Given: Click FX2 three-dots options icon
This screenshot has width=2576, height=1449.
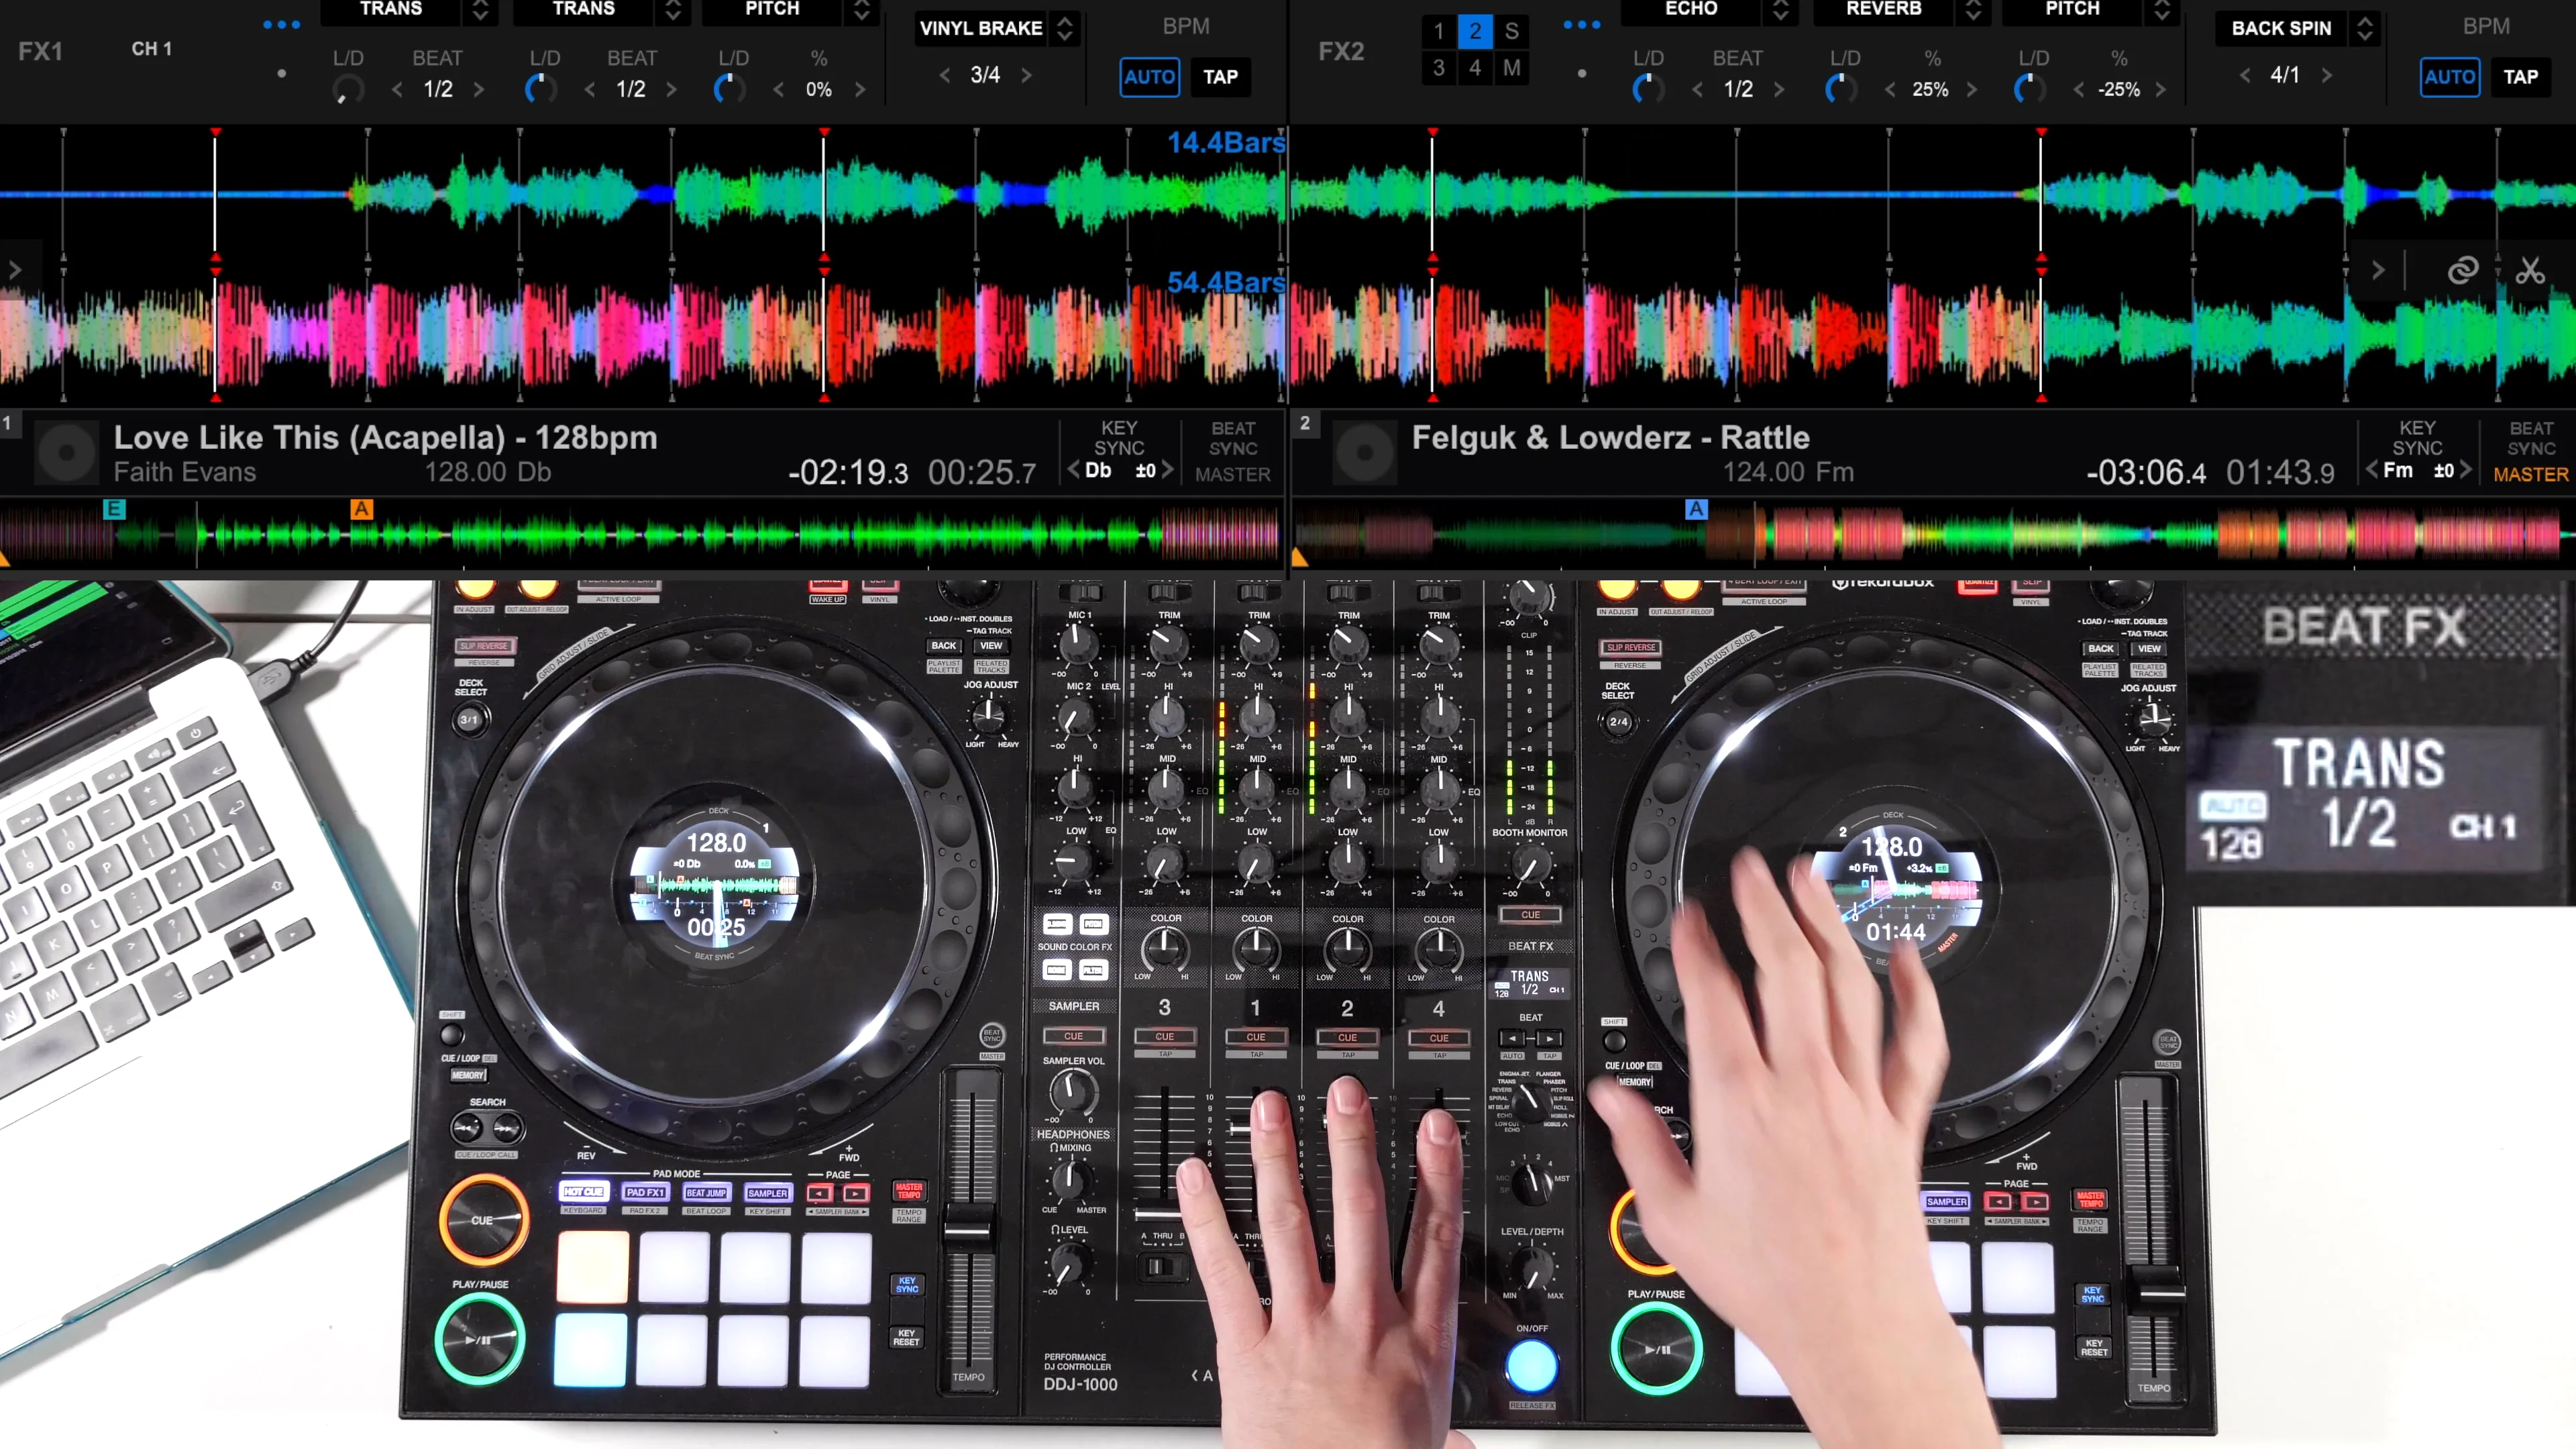Looking at the screenshot, I should [x=1581, y=25].
